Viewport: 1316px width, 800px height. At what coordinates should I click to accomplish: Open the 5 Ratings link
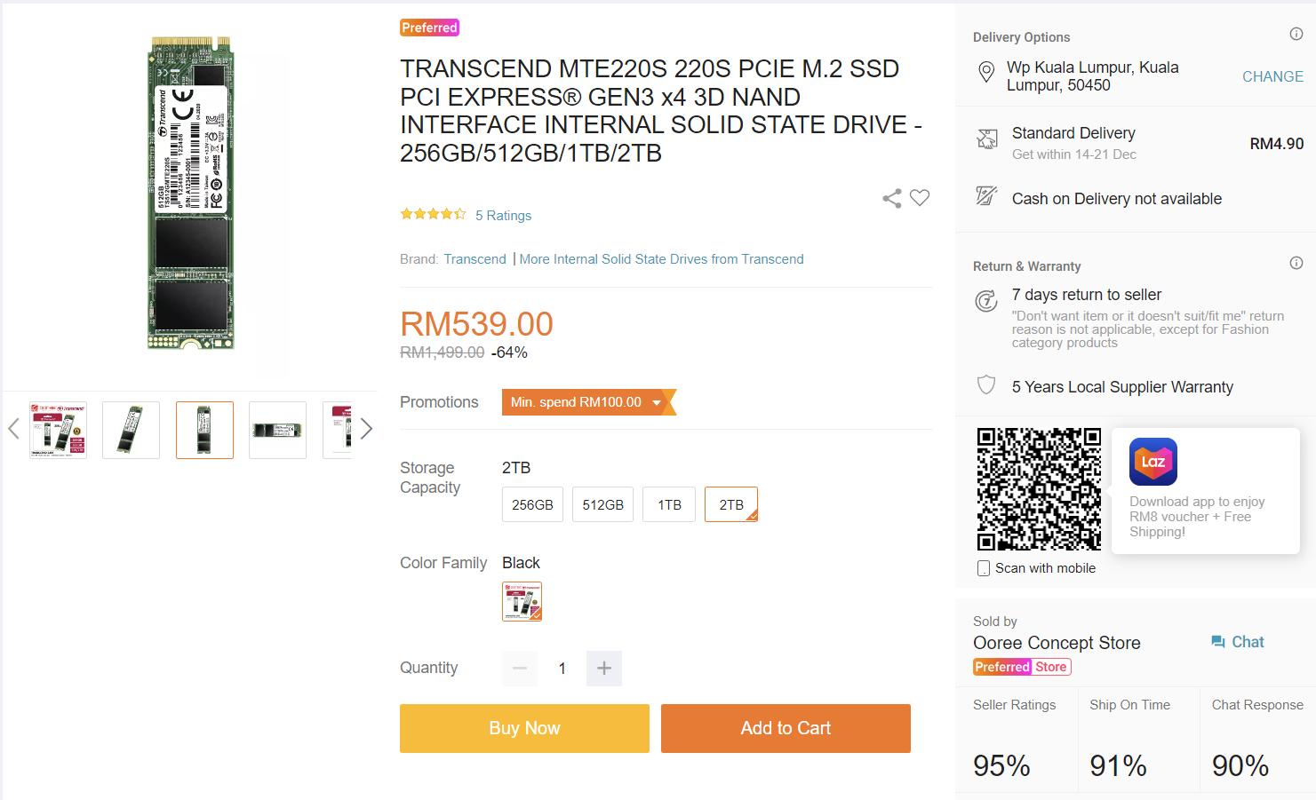(503, 216)
